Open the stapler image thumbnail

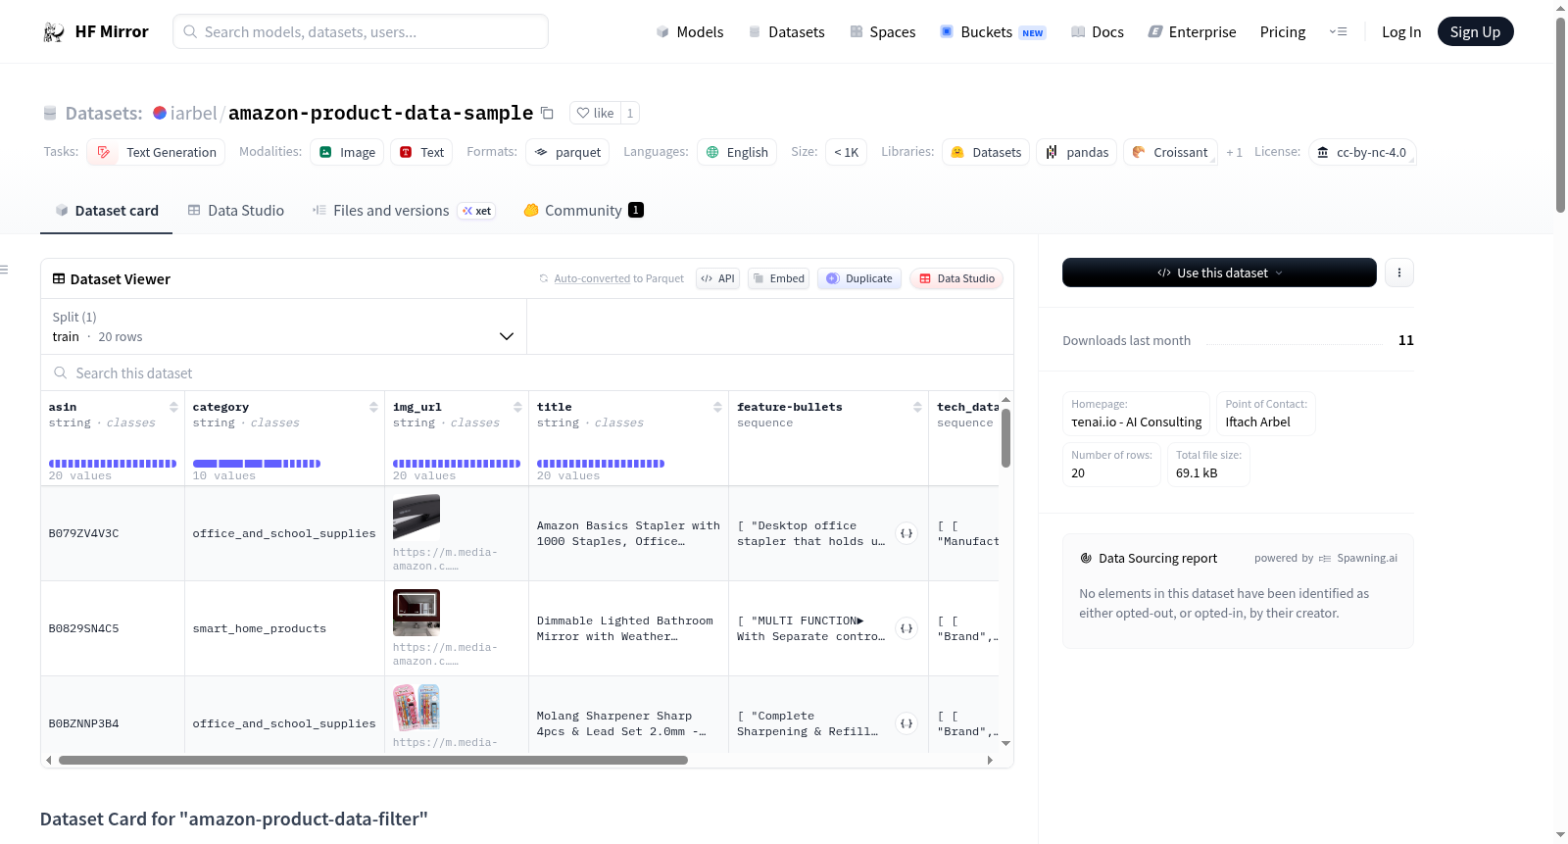[x=416, y=518]
